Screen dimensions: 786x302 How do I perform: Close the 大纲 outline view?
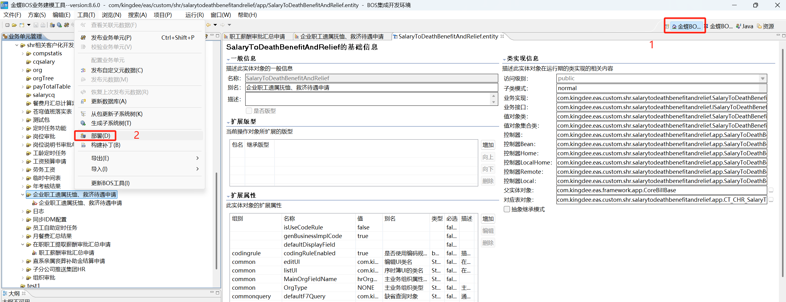[24, 293]
